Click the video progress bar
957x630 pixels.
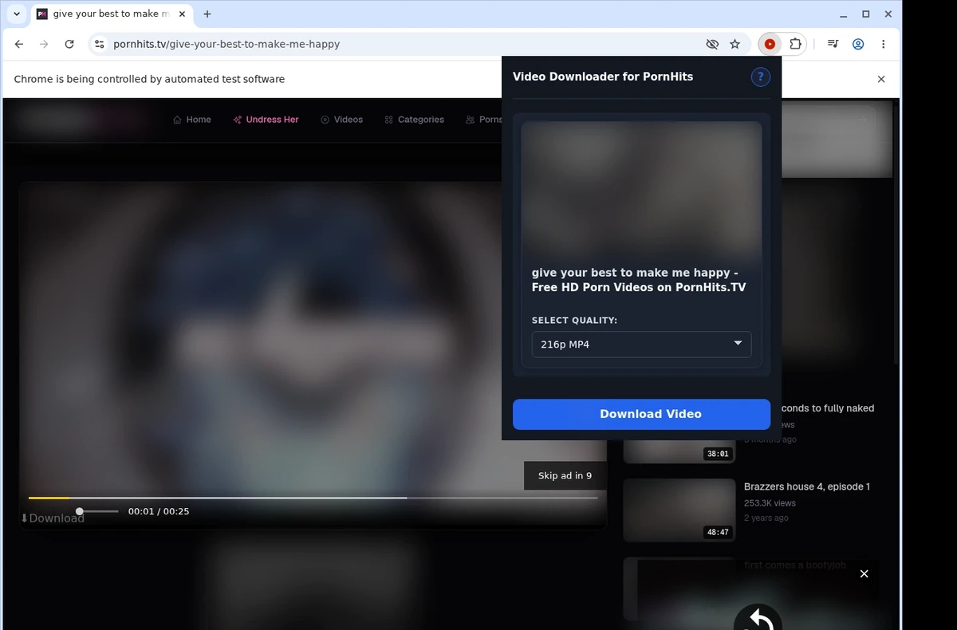(313, 498)
